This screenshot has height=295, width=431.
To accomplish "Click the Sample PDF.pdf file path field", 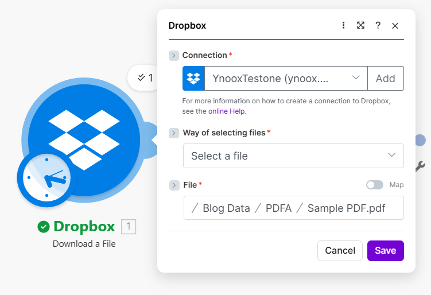I will [x=294, y=208].
